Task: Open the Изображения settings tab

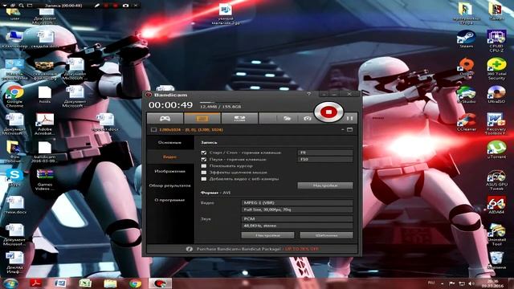Action: pos(169,171)
